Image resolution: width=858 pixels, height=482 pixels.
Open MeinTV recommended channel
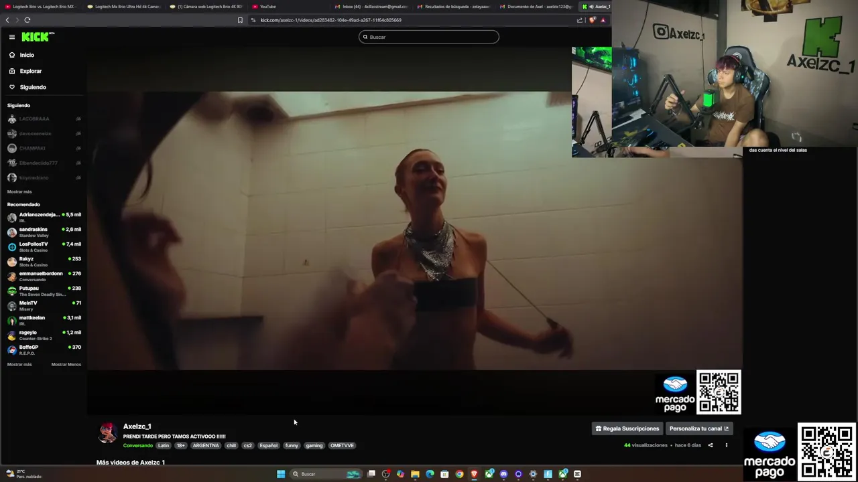pos(43,305)
